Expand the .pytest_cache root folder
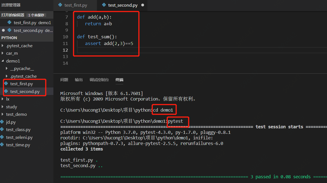The height and width of the screenshot is (183, 327). [3, 46]
